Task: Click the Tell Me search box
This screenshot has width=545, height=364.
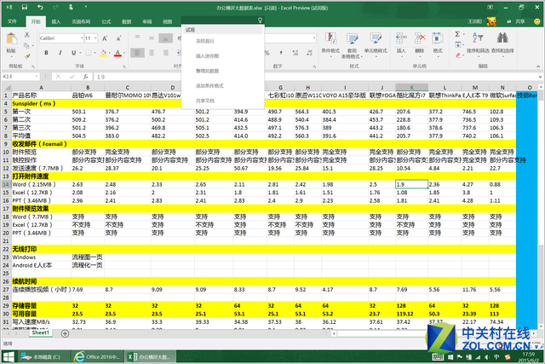Action: (222, 20)
